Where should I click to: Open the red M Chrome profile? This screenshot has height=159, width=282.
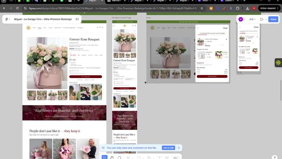click(254, 8)
